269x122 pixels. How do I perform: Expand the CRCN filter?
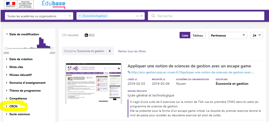click(12, 106)
